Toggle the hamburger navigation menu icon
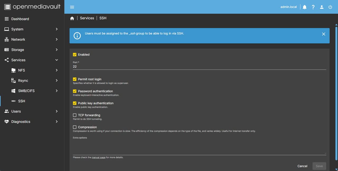This screenshot has width=338, height=171. pyautogui.click(x=72, y=7)
